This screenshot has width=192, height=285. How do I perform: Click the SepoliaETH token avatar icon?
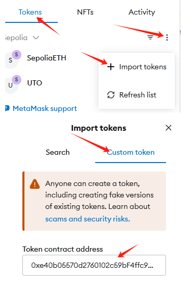coord(12,59)
